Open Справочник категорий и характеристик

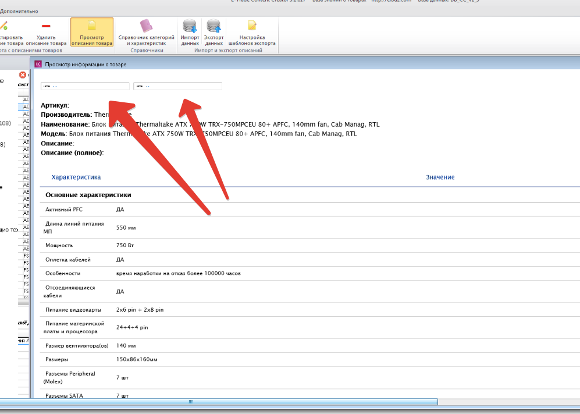pyautogui.click(x=146, y=32)
